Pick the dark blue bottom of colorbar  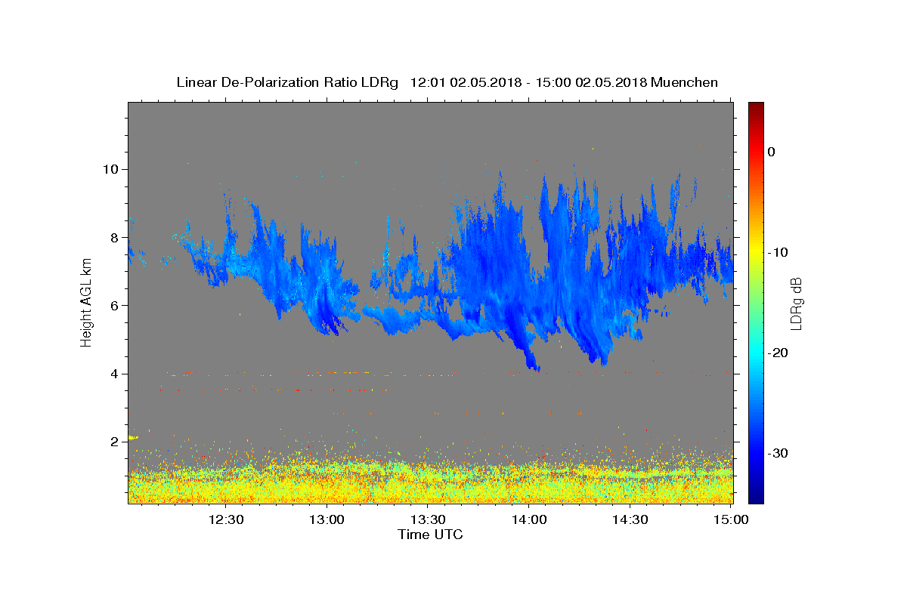pyautogui.click(x=756, y=498)
